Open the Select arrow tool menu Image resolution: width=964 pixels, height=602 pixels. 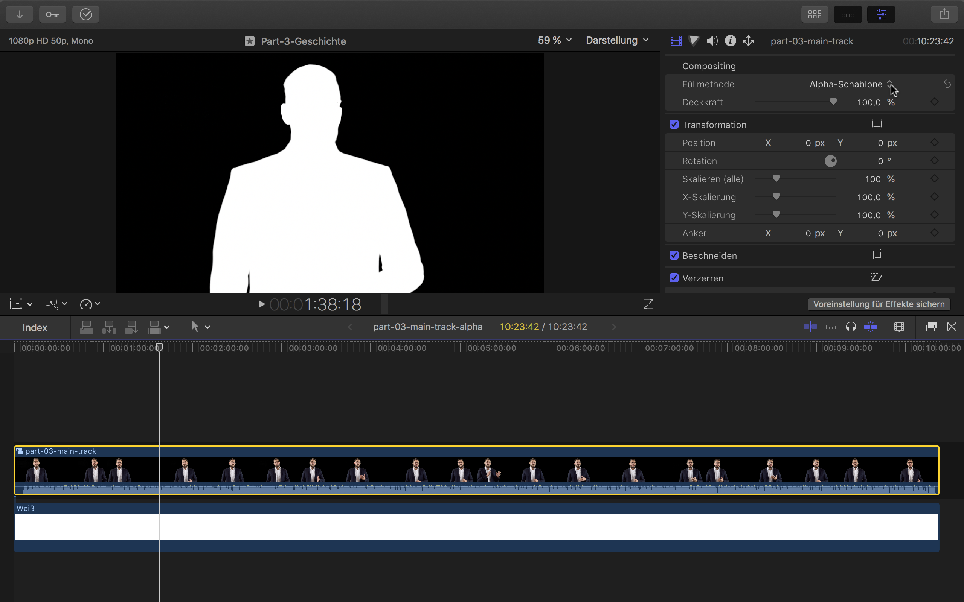coord(200,327)
